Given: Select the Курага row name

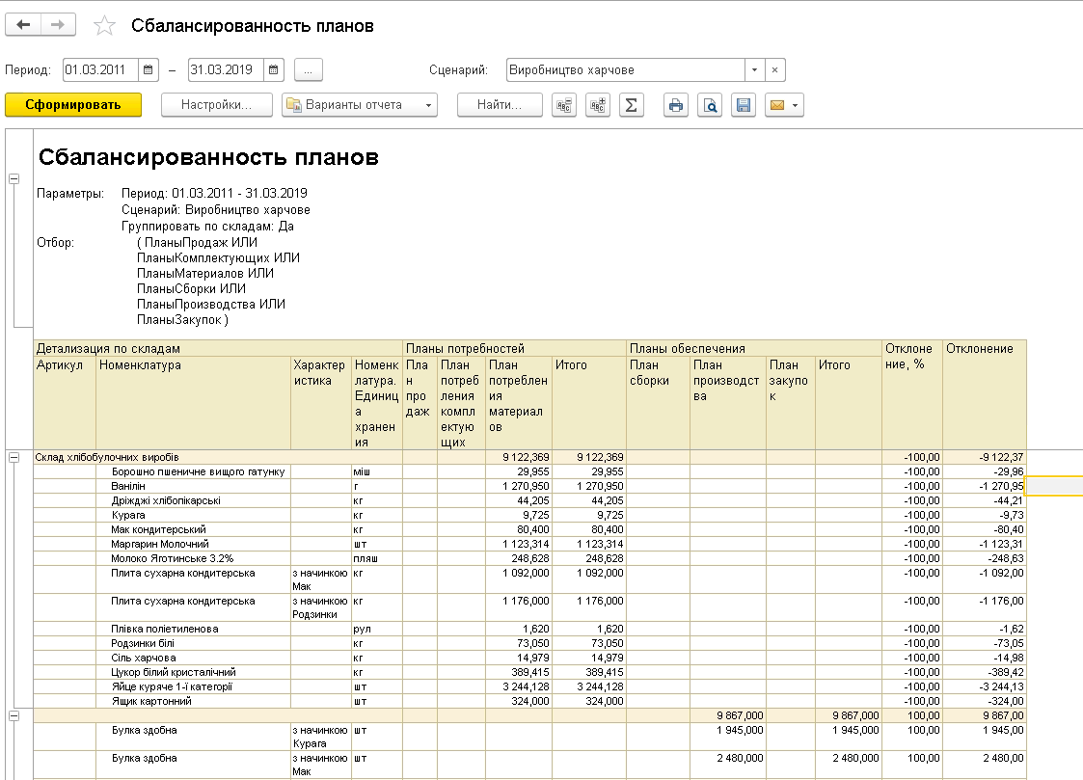Looking at the screenshot, I should pyautogui.click(x=127, y=515).
